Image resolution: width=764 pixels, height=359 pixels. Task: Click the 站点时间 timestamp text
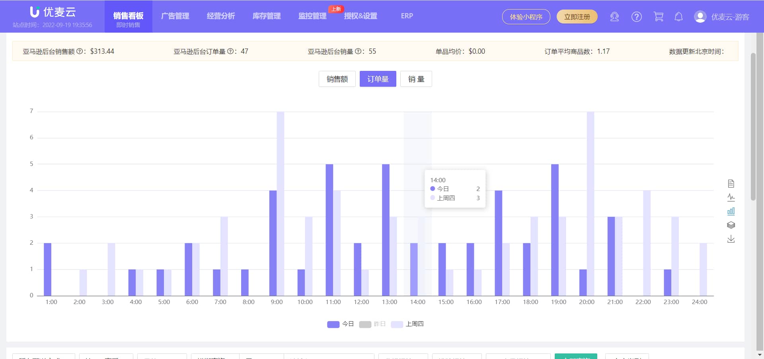(x=53, y=25)
